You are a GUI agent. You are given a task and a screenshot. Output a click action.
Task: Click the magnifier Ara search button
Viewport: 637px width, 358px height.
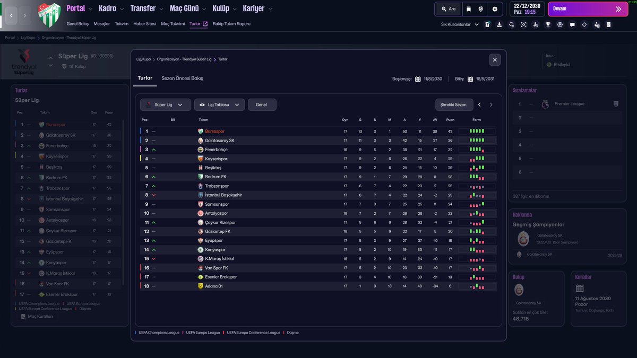click(x=448, y=9)
